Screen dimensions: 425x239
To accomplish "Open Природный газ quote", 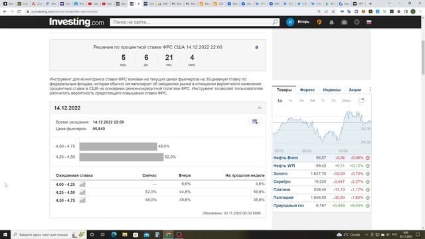I will click(x=288, y=206).
